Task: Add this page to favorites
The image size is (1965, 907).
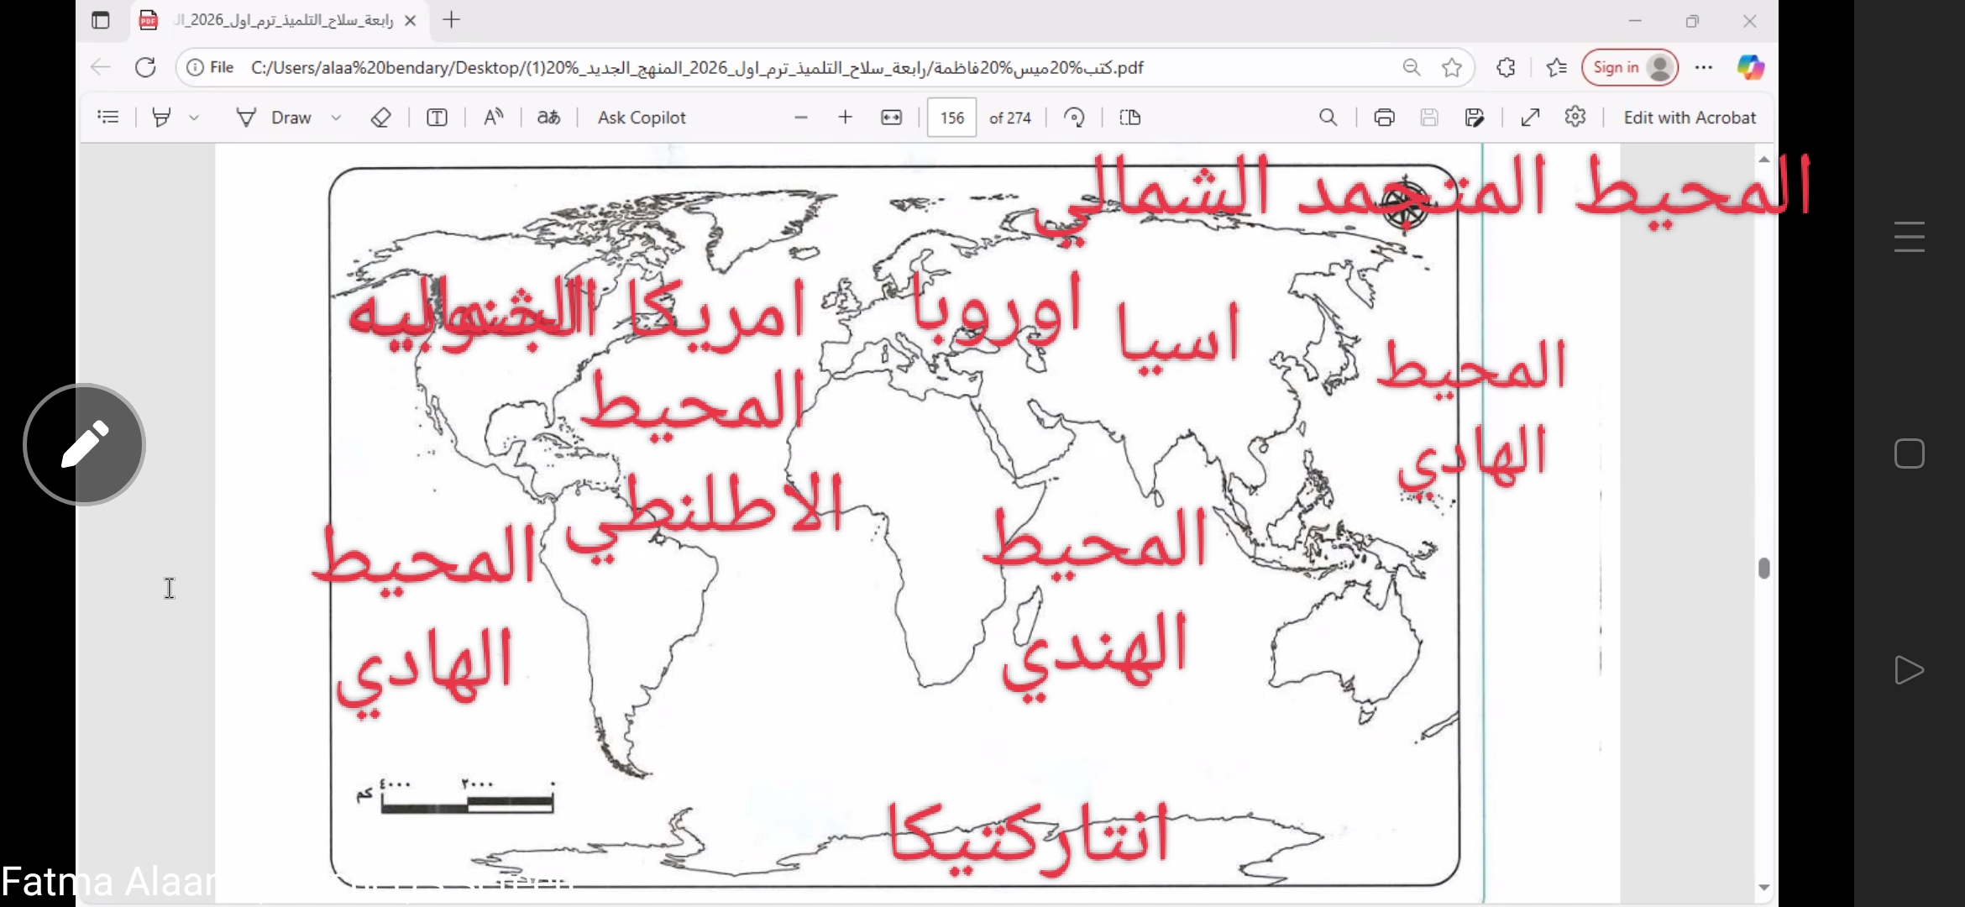Action: 1452,67
